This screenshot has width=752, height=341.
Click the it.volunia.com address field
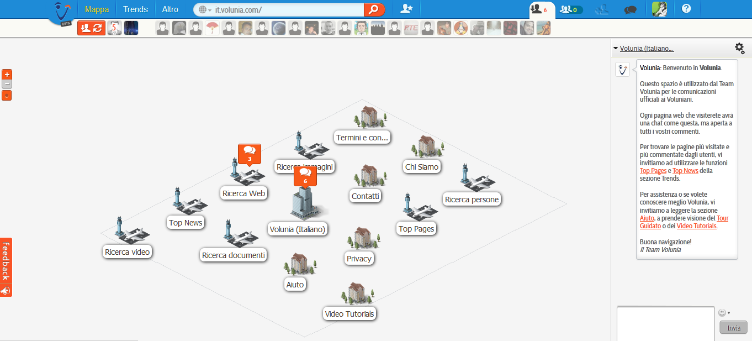288,10
